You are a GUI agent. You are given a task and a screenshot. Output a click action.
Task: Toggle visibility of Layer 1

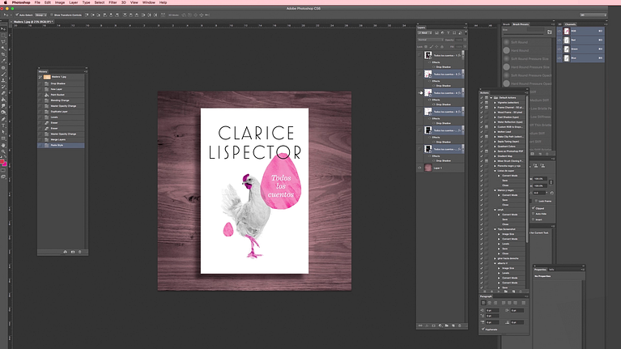coord(419,168)
